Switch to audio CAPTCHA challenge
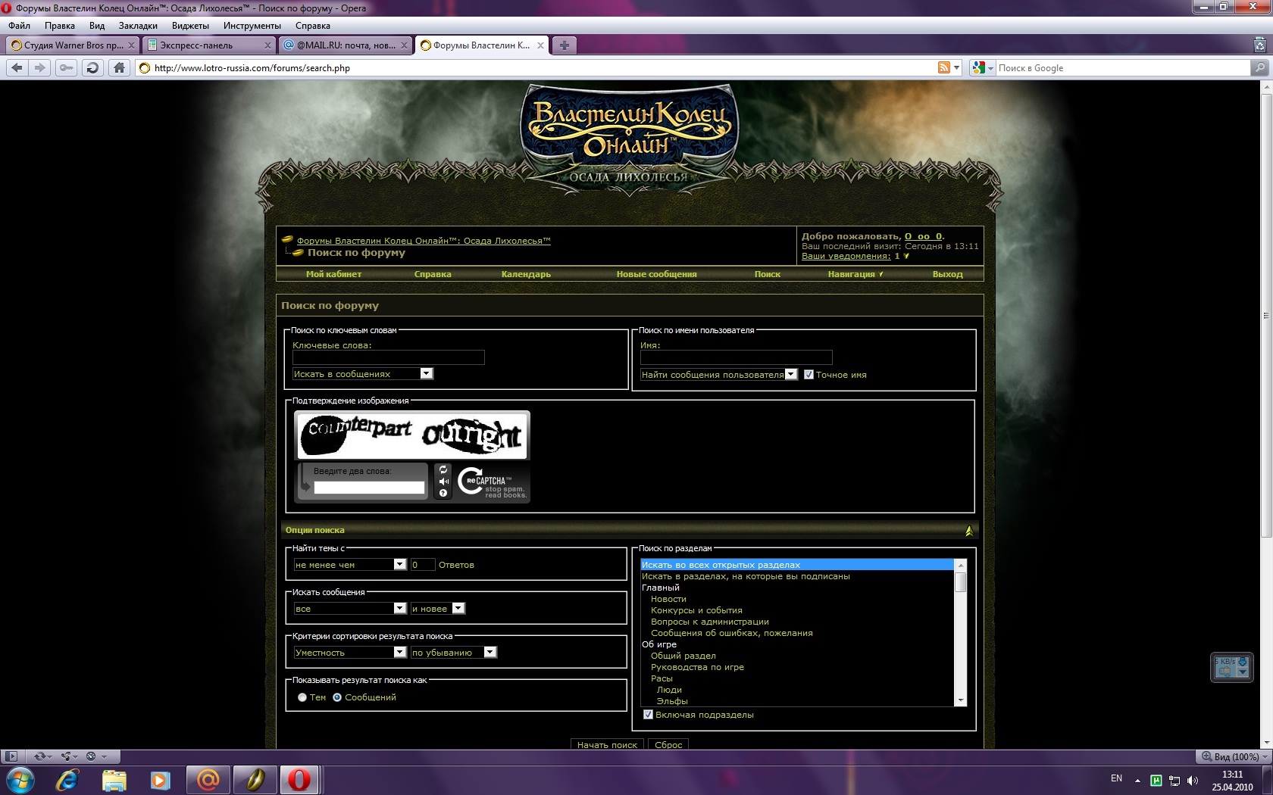The height and width of the screenshot is (795, 1273). tap(443, 482)
